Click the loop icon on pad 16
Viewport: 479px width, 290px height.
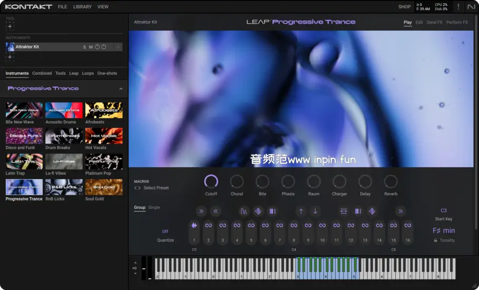pyautogui.click(x=408, y=226)
